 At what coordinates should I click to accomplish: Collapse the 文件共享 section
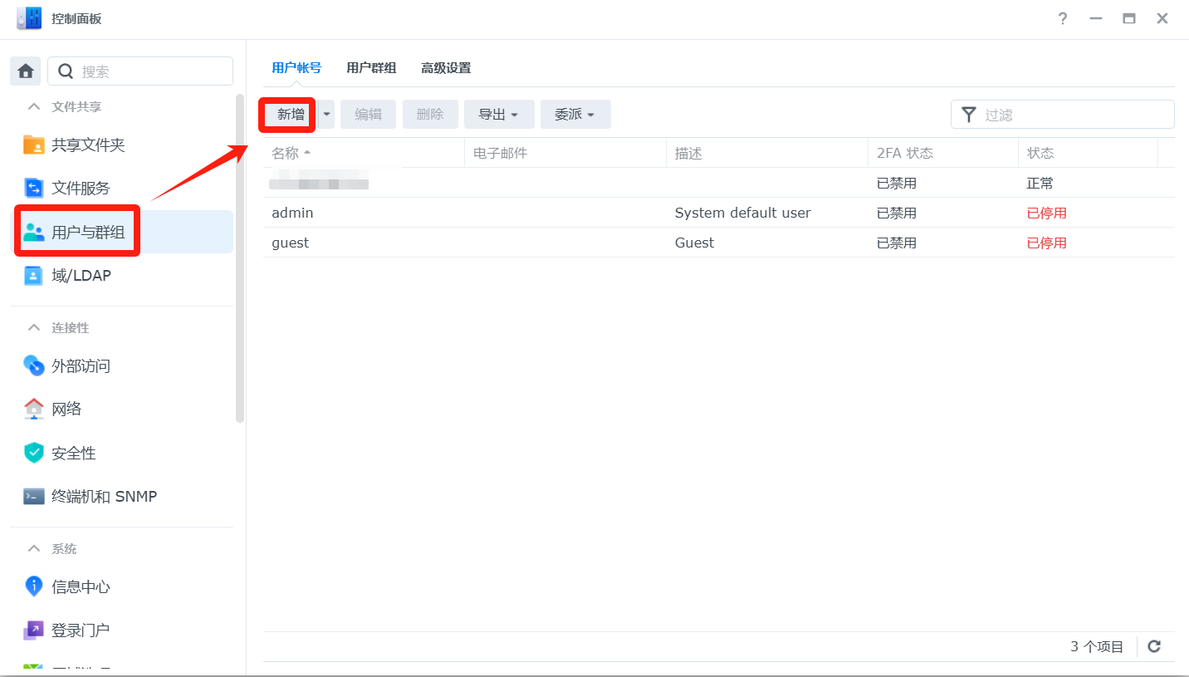pyautogui.click(x=34, y=106)
